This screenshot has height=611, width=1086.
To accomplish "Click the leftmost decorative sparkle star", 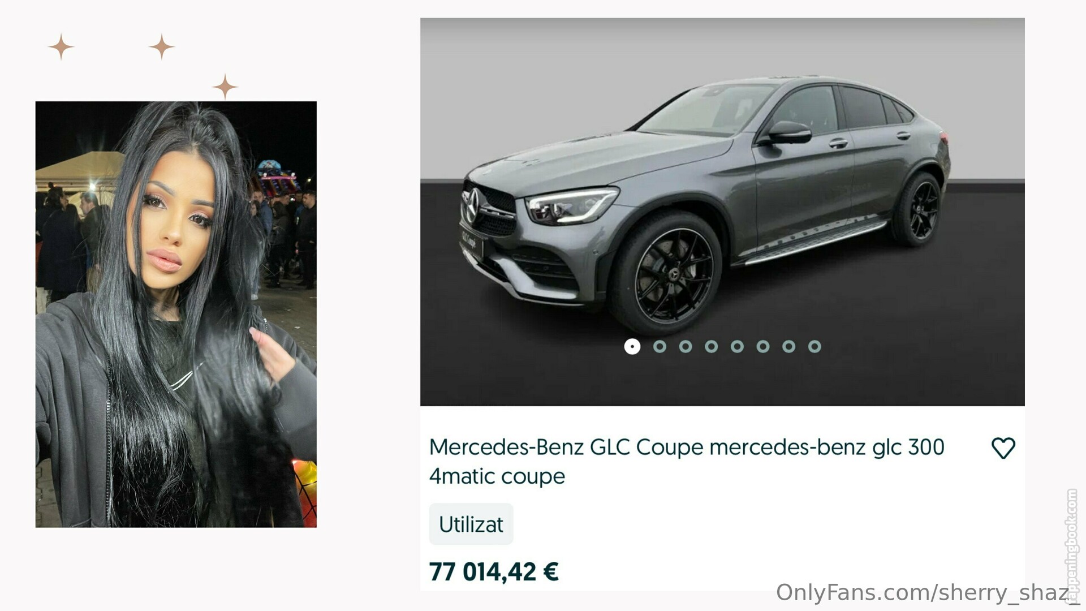I will [x=61, y=47].
